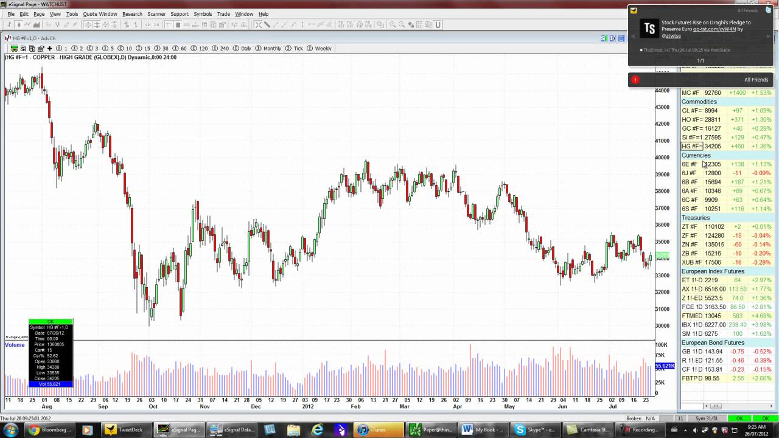
Task: Set chart interval to 60 minutes
Action: pos(180,48)
